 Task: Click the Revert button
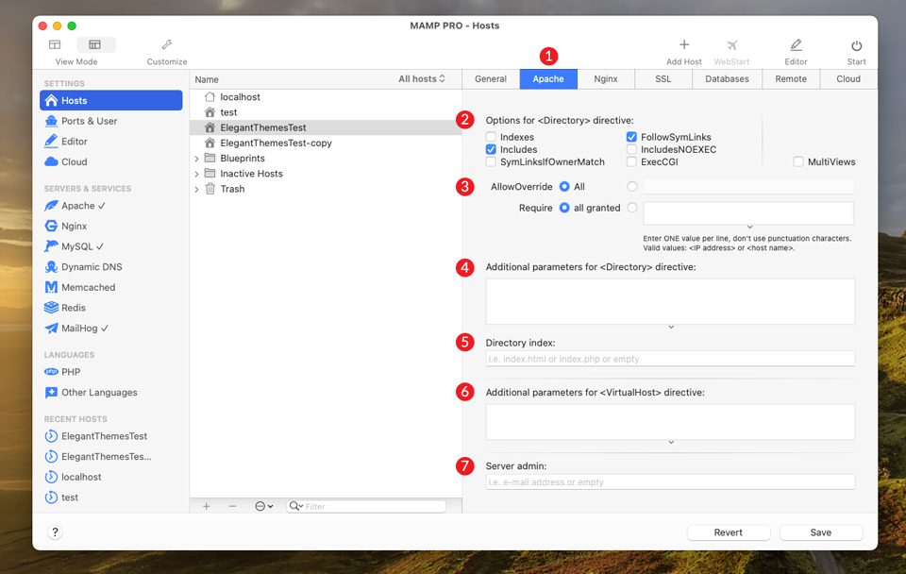[728, 532]
